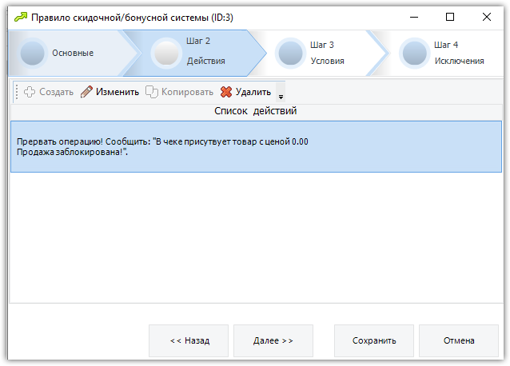Select the Шаг 3 step circle
The width and height of the screenshot is (510, 366).
(290, 53)
